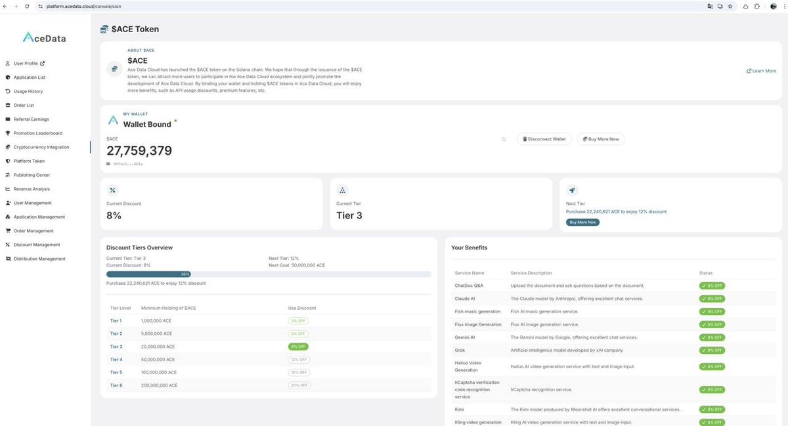Select Tier 4 in tier table

coord(116,360)
